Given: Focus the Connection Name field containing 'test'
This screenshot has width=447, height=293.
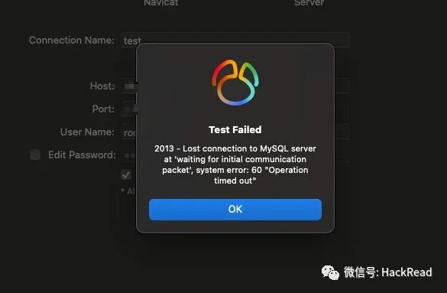Looking at the screenshot, I should pos(235,41).
